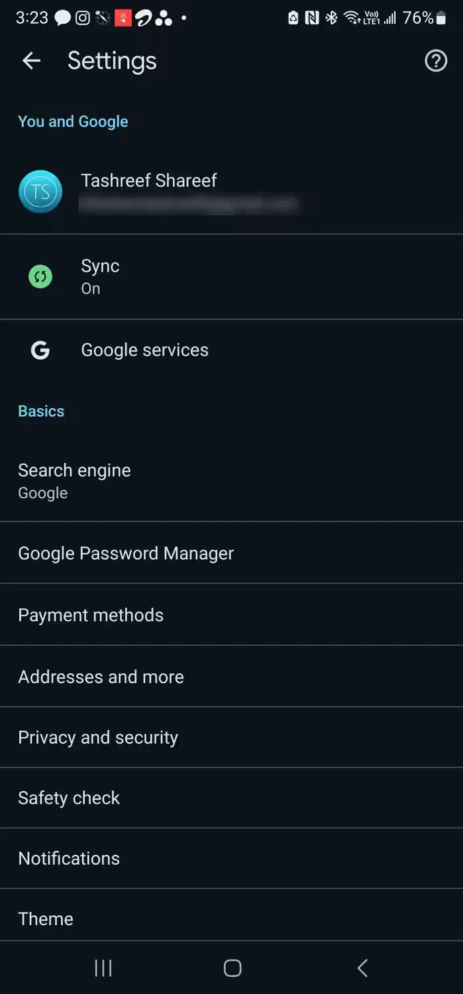Tap the Wi-Fi status bar icon
The height and width of the screenshot is (994, 463).
pos(351,18)
